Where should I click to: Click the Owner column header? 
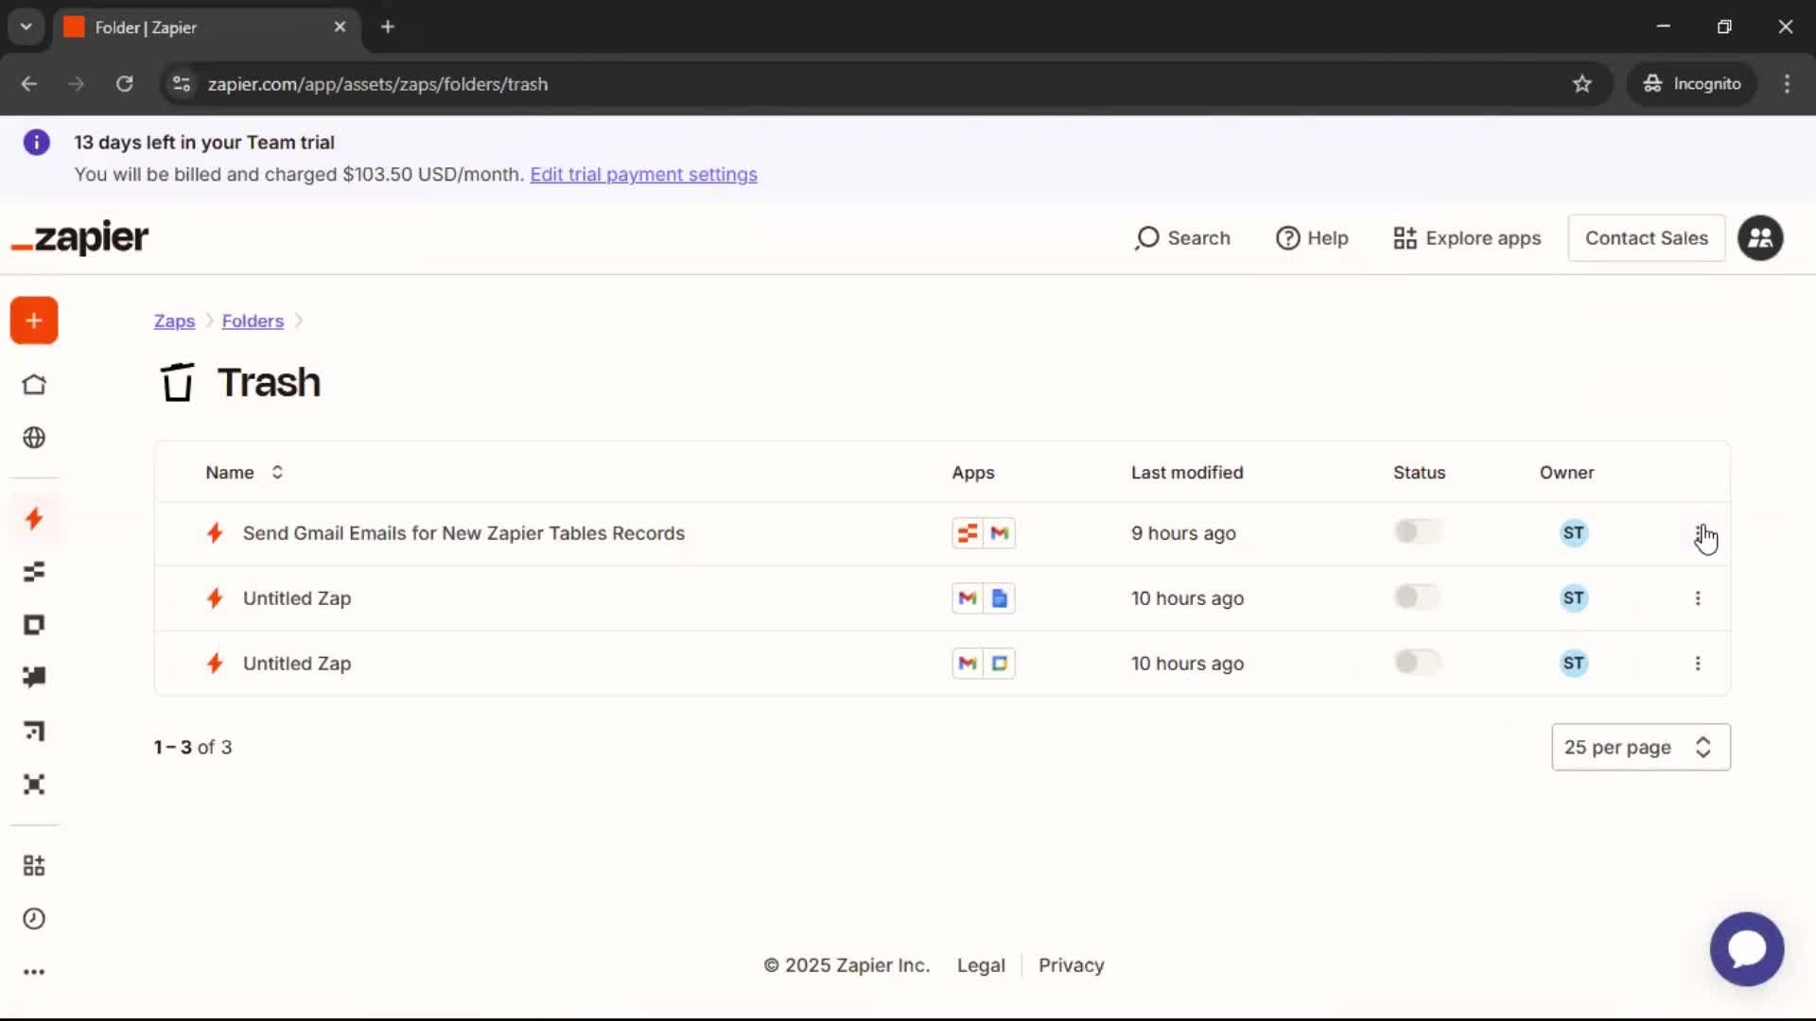(1566, 473)
